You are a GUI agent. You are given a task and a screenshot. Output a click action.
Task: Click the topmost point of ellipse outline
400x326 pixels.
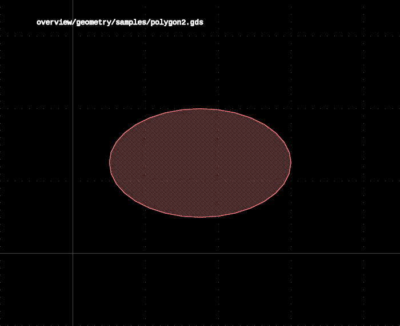200,109
